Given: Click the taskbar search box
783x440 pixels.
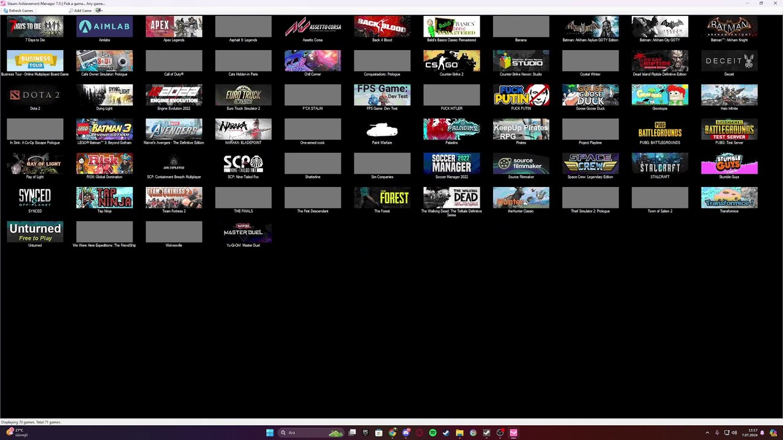Looking at the screenshot, I should [x=310, y=433].
